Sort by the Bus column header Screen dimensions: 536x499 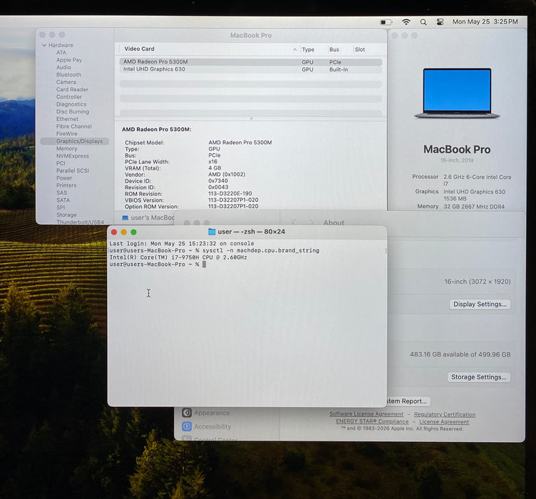(x=334, y=50)
